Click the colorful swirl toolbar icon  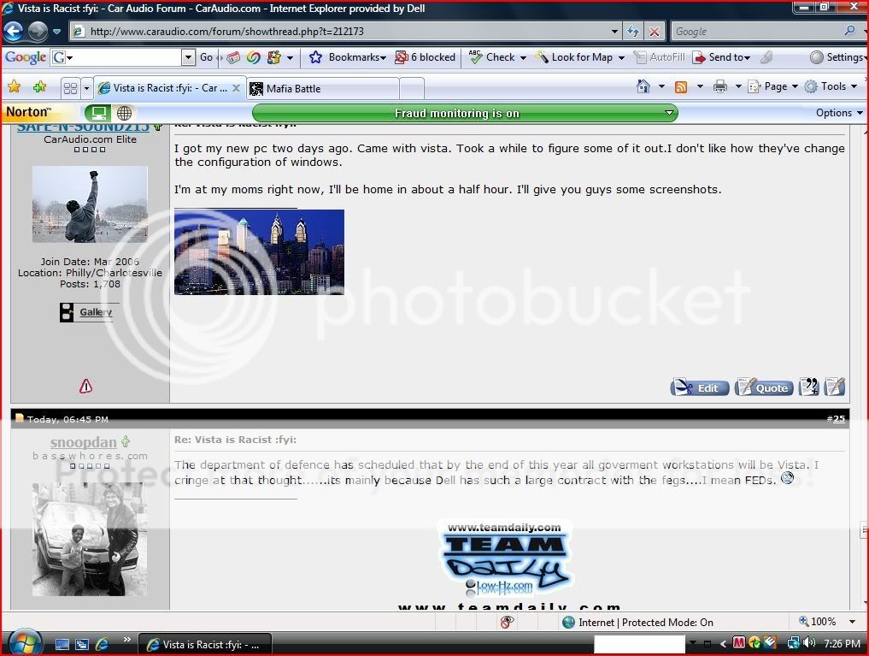coord(253,57)
